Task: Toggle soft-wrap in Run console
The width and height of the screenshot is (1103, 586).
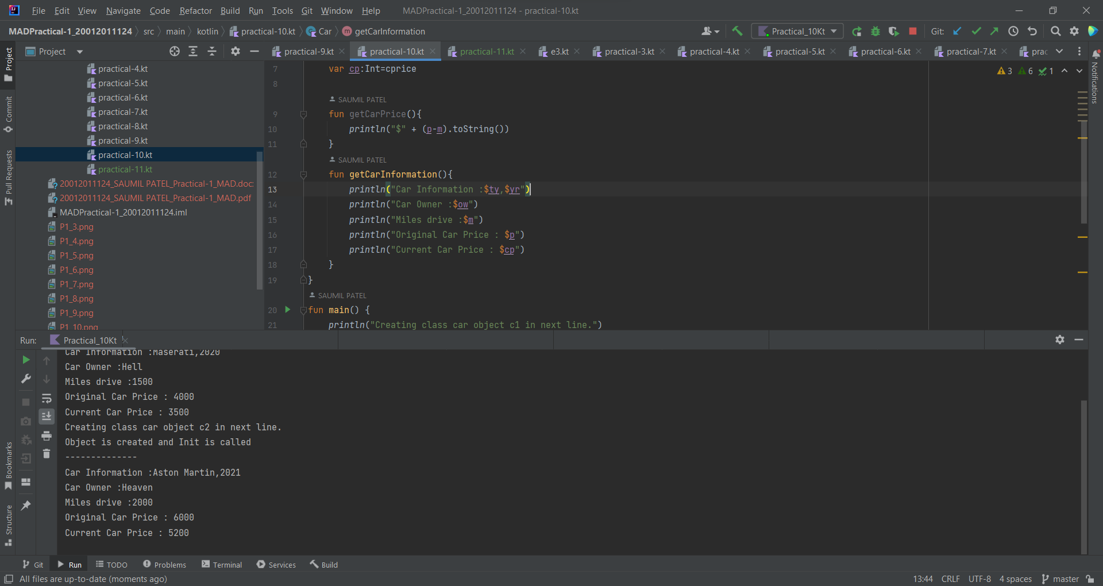Action: pos(47,398)
